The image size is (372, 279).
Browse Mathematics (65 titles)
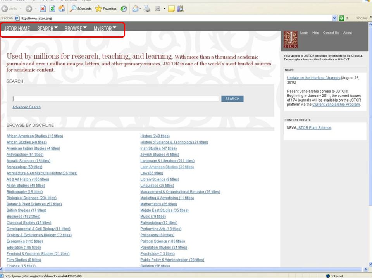pyautogui.click(x=158, y=204)
